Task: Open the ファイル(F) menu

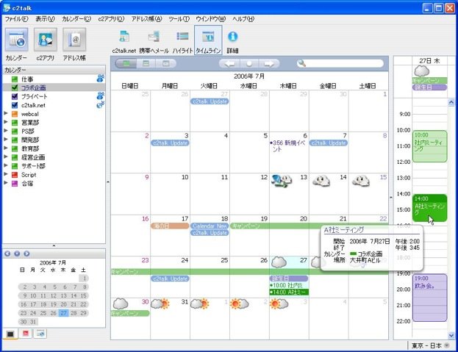Action: point(16,19)
